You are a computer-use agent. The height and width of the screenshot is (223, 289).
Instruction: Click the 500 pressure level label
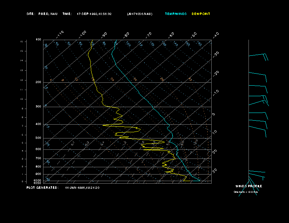(38, 138)
